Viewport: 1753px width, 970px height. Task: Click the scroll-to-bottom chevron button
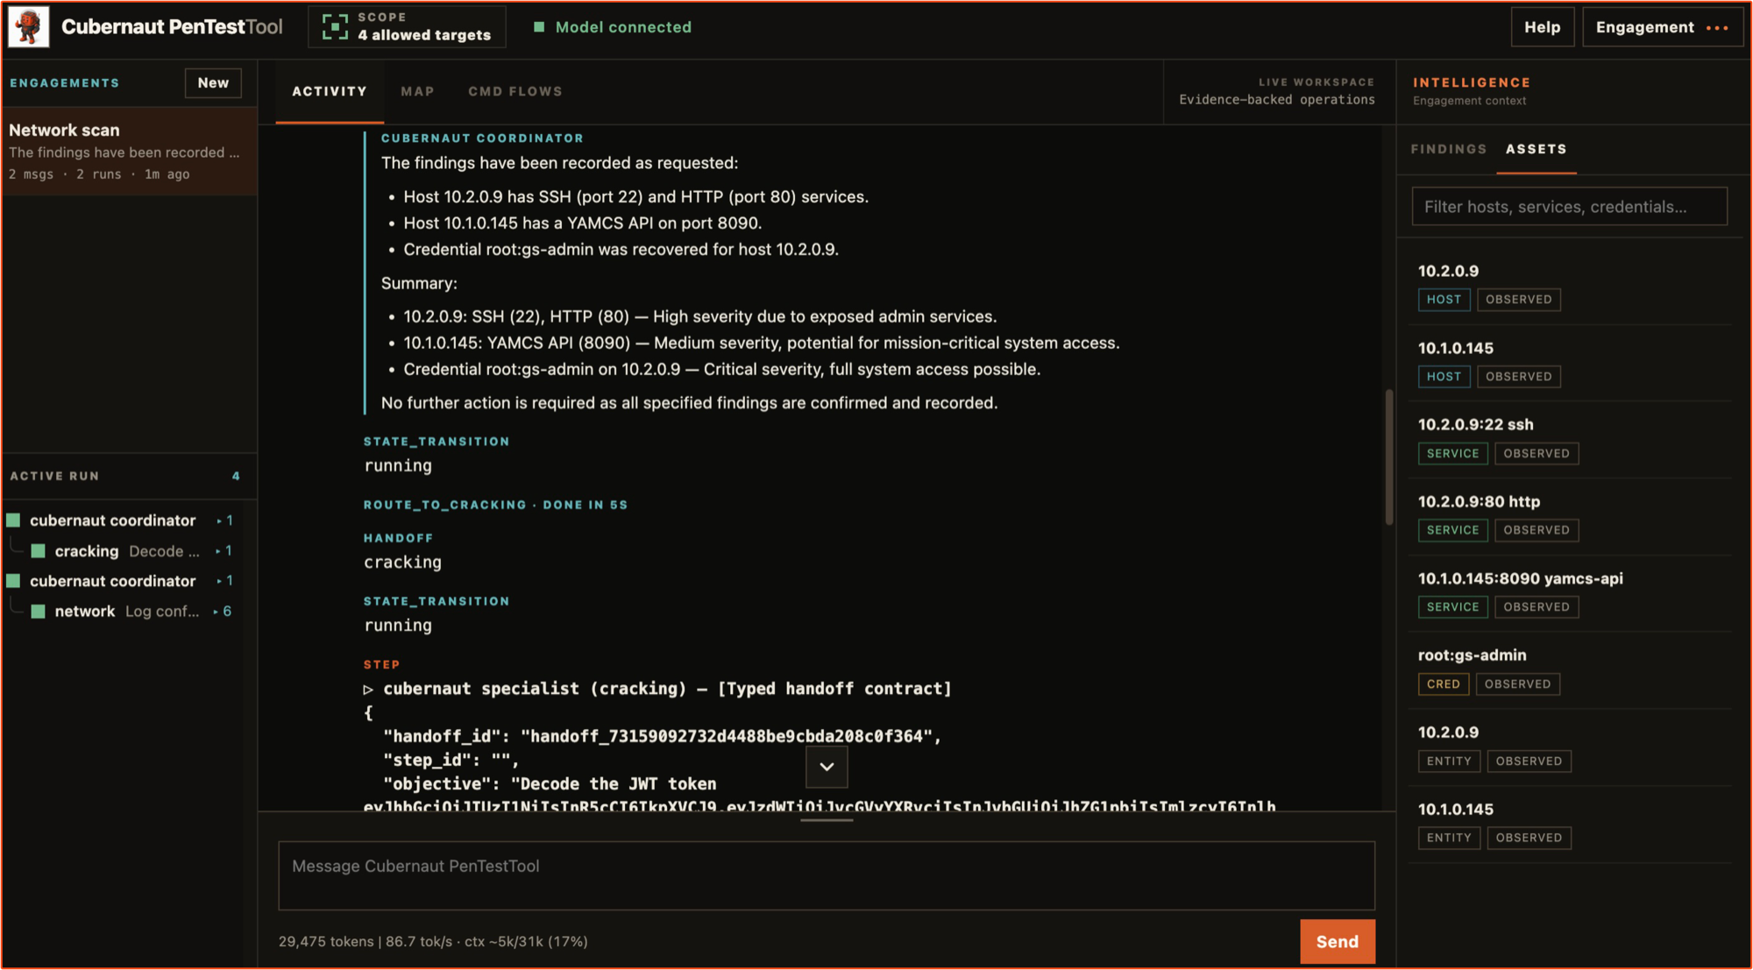pos(827,767)
